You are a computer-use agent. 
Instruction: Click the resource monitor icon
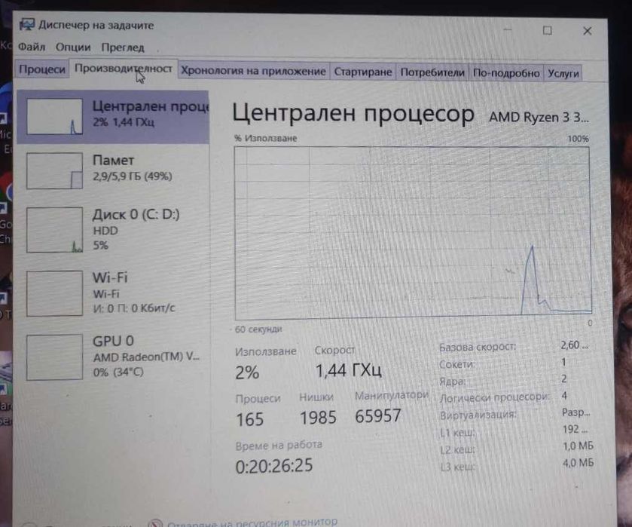155,523
